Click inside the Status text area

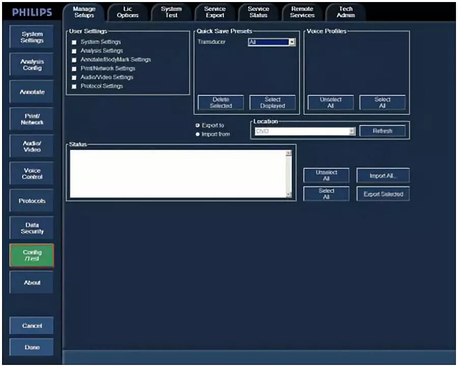pos(178,174)
